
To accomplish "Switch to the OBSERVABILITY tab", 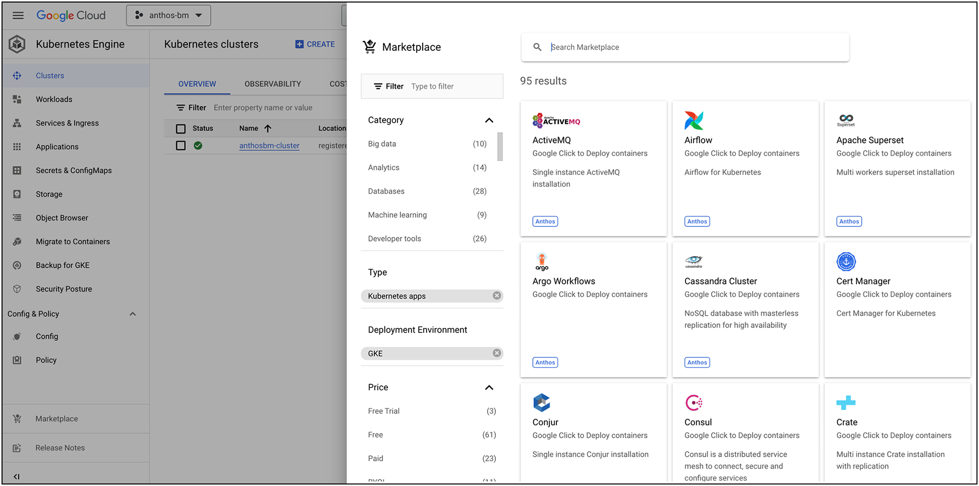I will [273, 84].
